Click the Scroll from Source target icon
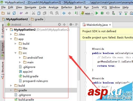Image resolution: width=133 pixels, height=101 pixels. (60, 24)
